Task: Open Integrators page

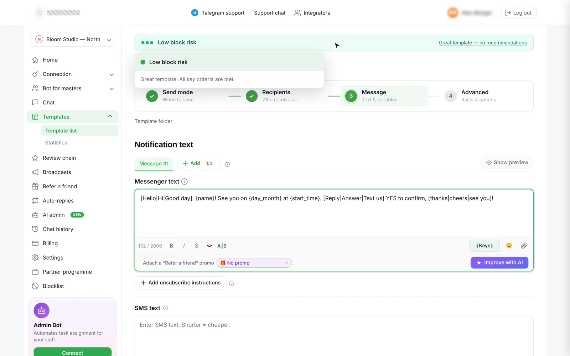Action: (x=312, y=13)
